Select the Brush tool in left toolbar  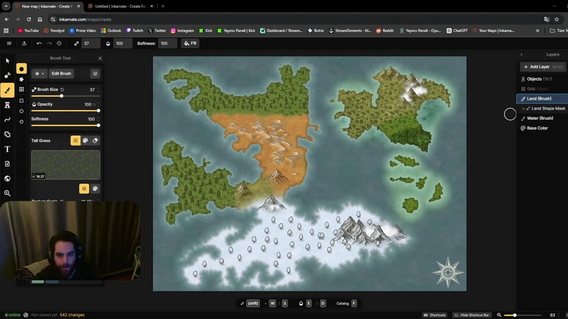pyautogui.click(x=7, y=90)
